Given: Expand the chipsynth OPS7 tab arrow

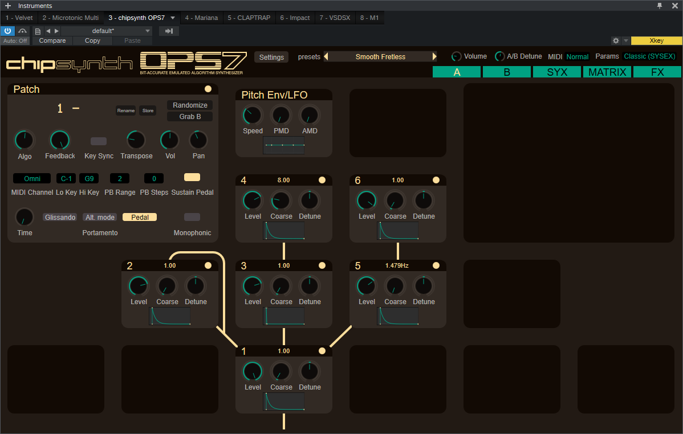Looking at the screenshot, I should tap(173, 18).
